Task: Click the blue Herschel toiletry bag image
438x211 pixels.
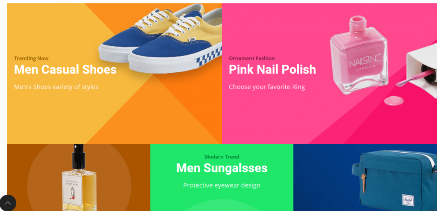Action: [394, 181]
